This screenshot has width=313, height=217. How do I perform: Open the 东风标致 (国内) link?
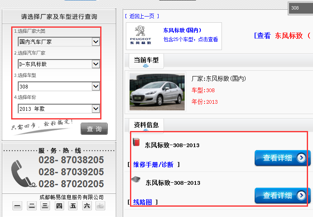pos(182,30)
